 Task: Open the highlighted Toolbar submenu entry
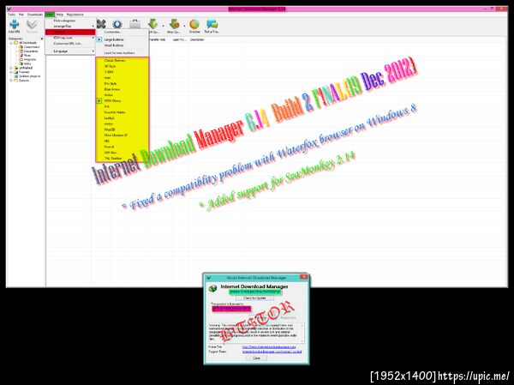coord(70,33)
